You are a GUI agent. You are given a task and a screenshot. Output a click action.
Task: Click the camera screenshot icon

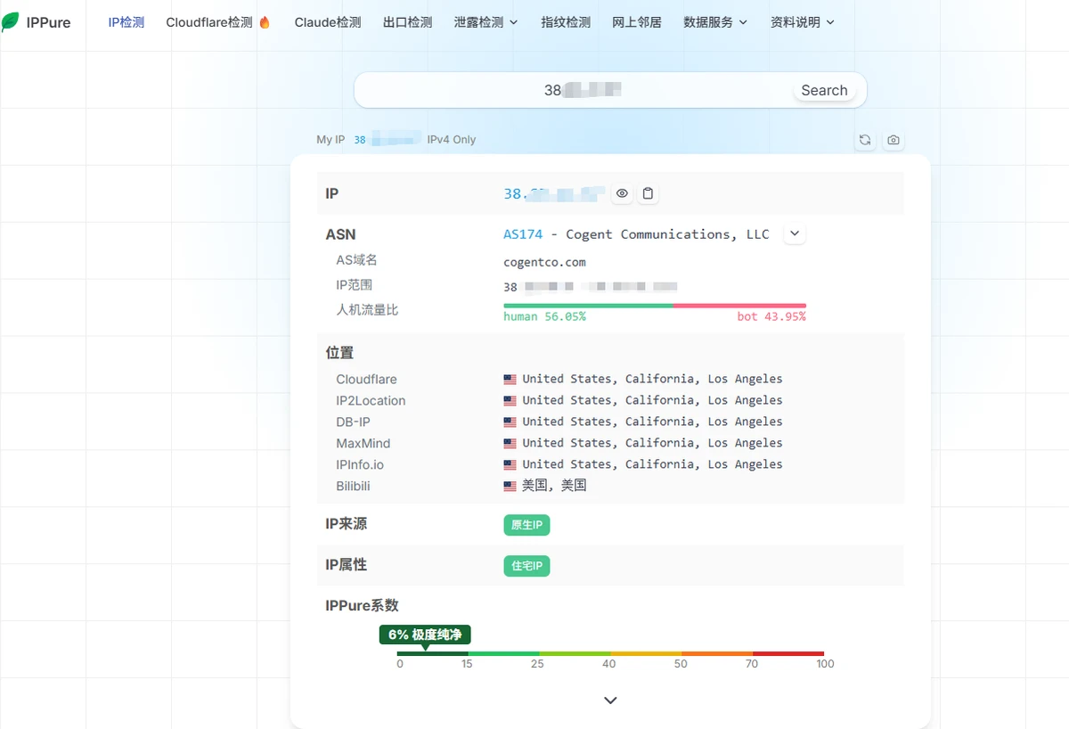(x=893, y=140)
